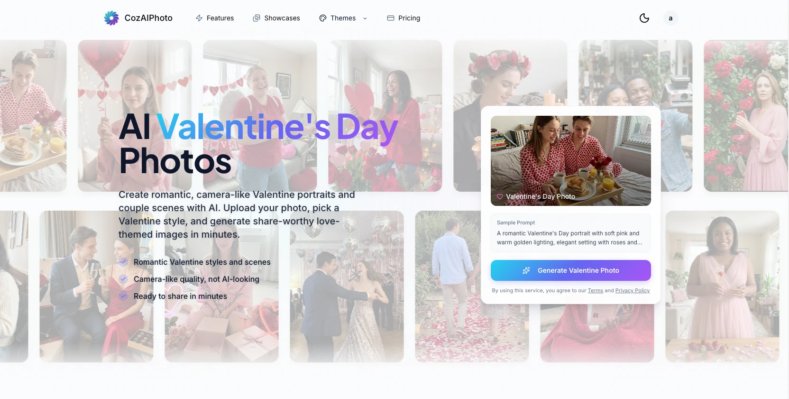
Task: Open the Features menu item
Action: 215,18
